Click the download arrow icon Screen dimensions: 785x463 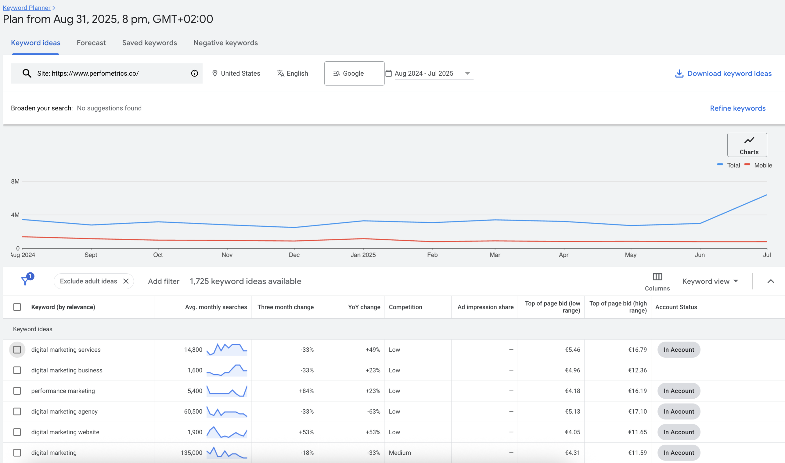[x=679, y=74]
